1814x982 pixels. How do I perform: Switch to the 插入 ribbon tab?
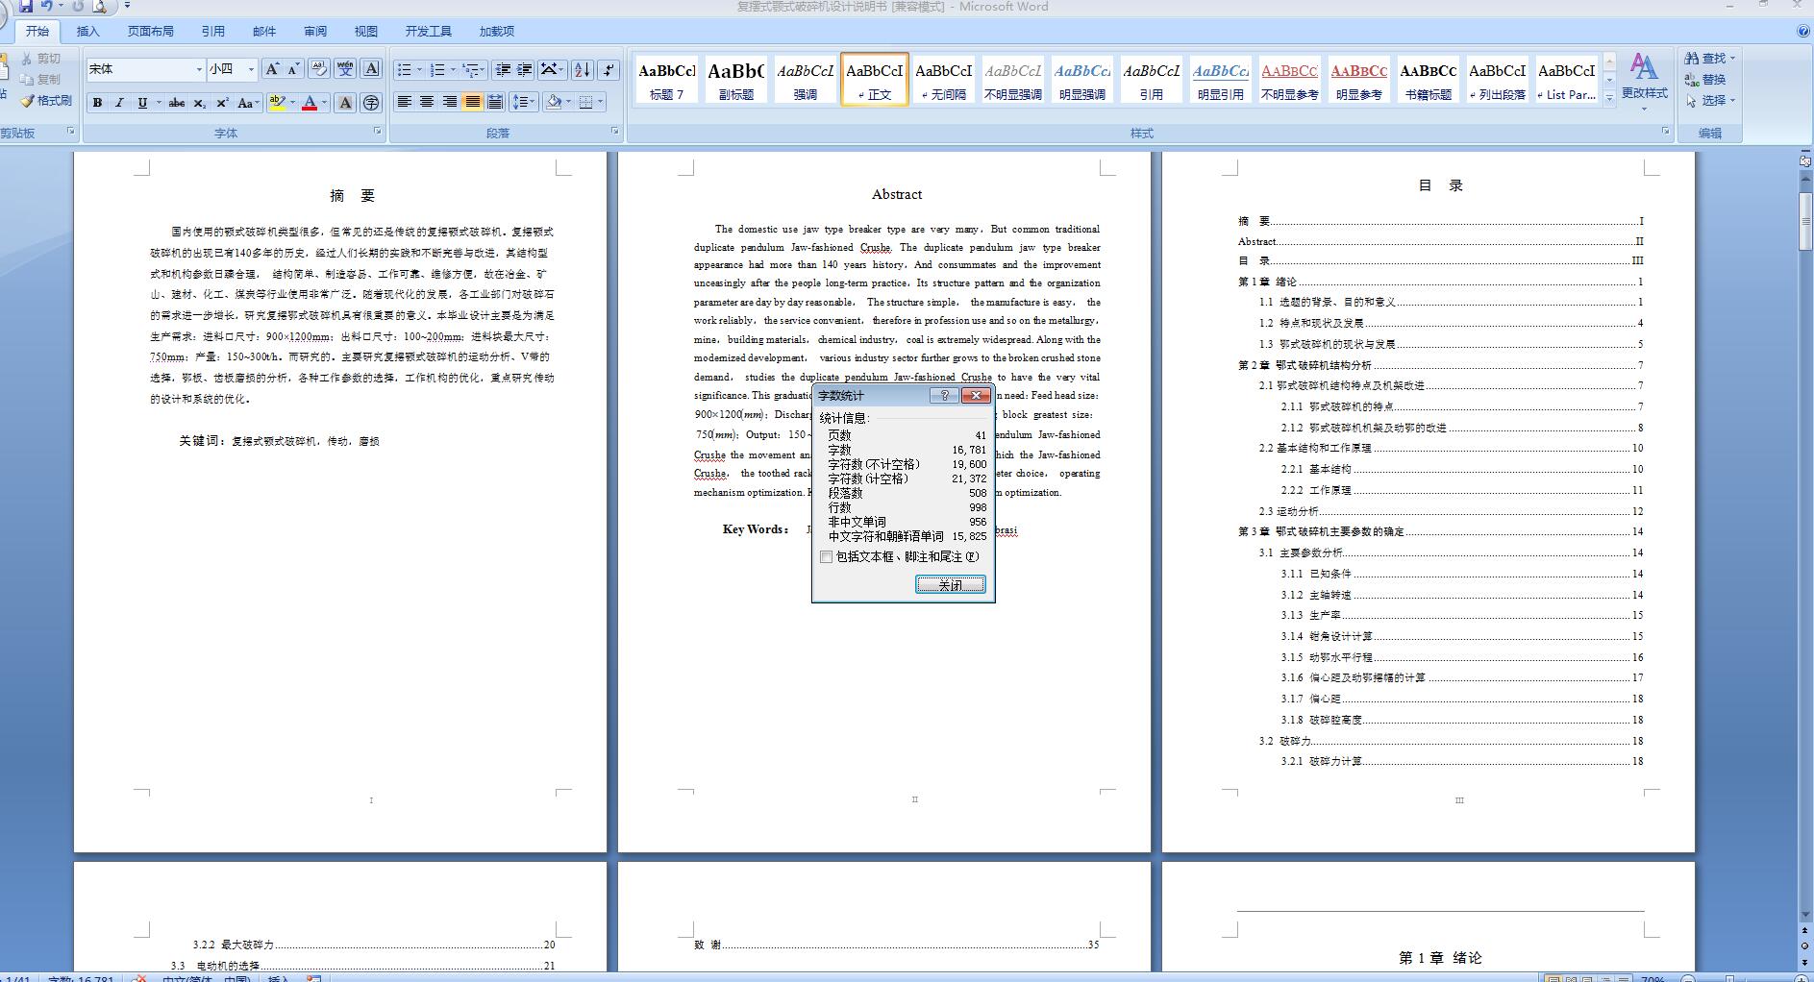(x=88, y=31)
